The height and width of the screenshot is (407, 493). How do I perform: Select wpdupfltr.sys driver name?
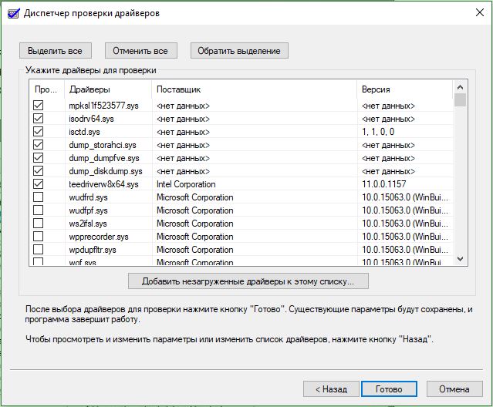tap(93, 250)
